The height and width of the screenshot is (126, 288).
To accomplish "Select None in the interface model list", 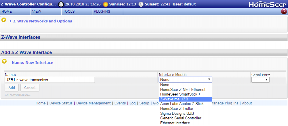I will tap(185, 85).
